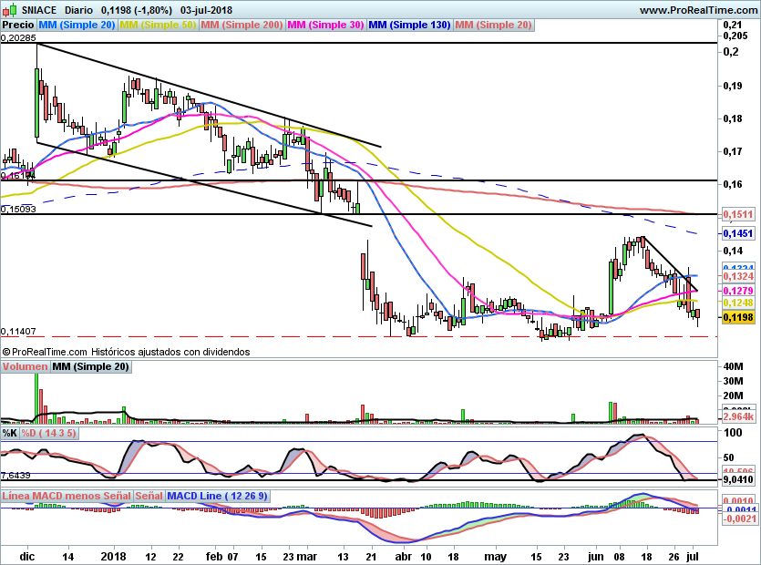Click the 0,1198 current price tag

click(x=737, y=317)
